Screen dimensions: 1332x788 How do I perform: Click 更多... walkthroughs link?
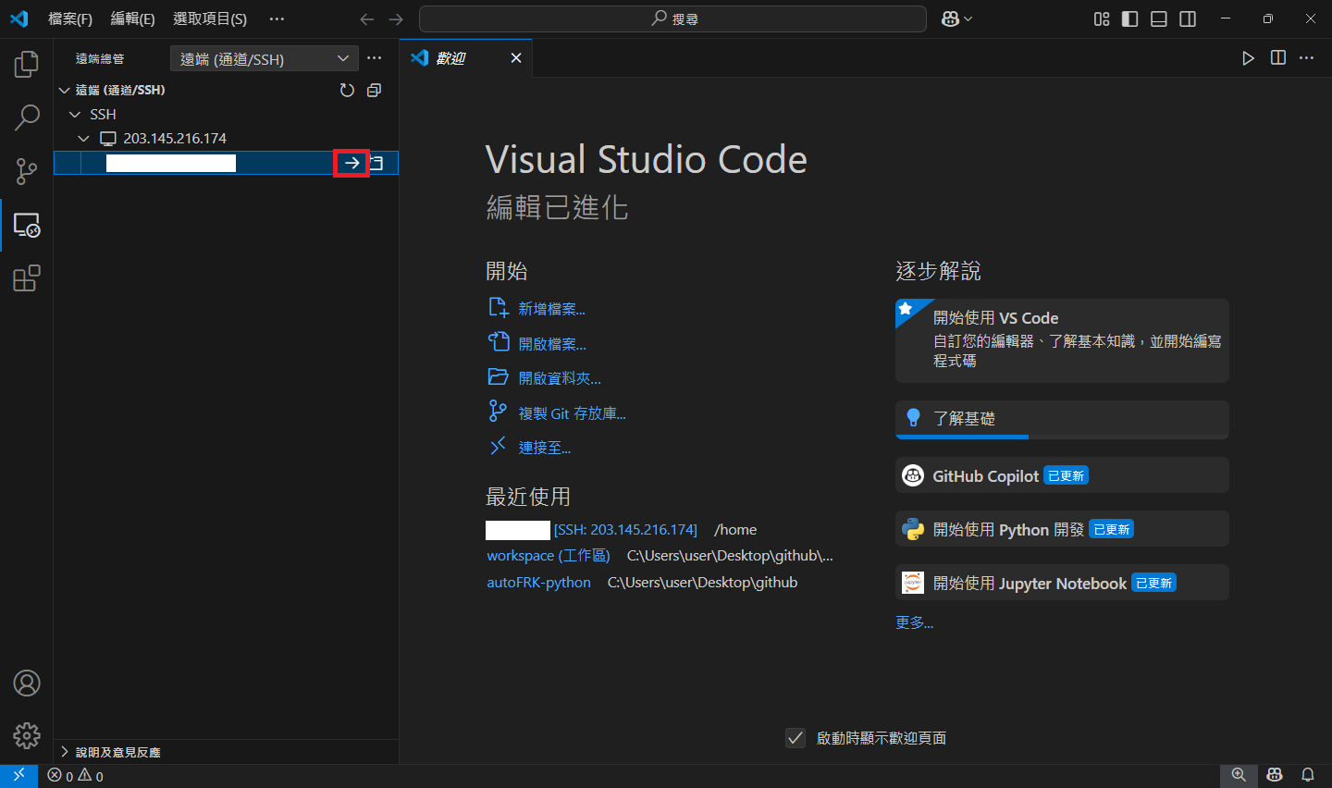coord(914,622)
